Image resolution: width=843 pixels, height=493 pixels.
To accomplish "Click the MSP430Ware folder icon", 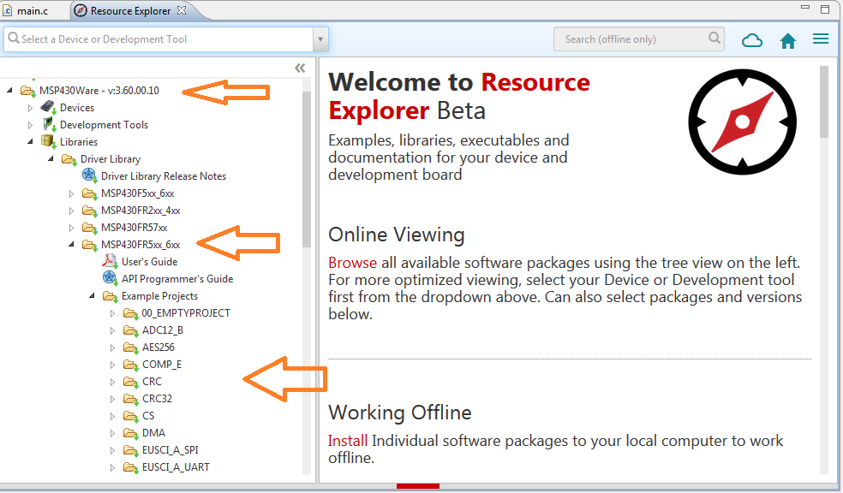I will (x=28, y=91).
